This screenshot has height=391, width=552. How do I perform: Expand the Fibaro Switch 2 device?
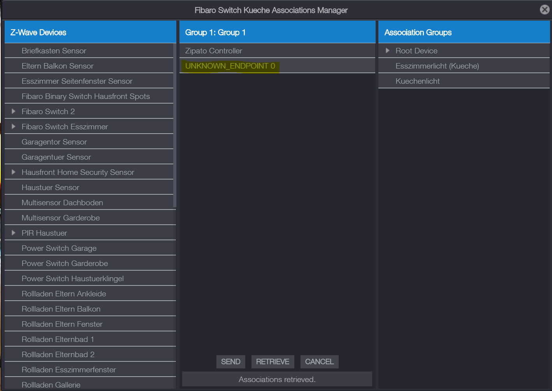[x=14, y=111]
